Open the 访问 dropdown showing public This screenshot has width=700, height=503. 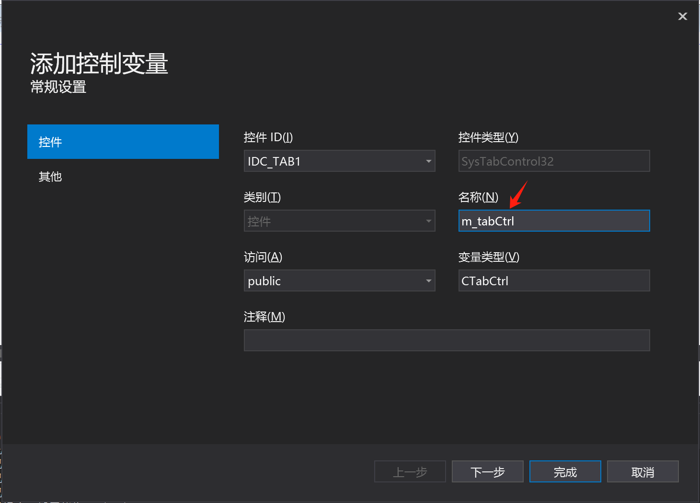tap(339, 280)
